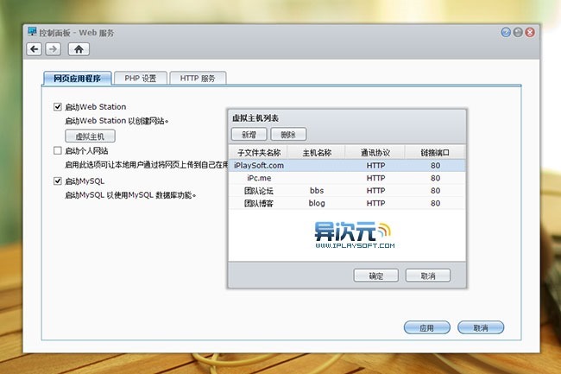The image size is (561, 374).
Task: Click the 应用 button
Action: pos(427,327)
